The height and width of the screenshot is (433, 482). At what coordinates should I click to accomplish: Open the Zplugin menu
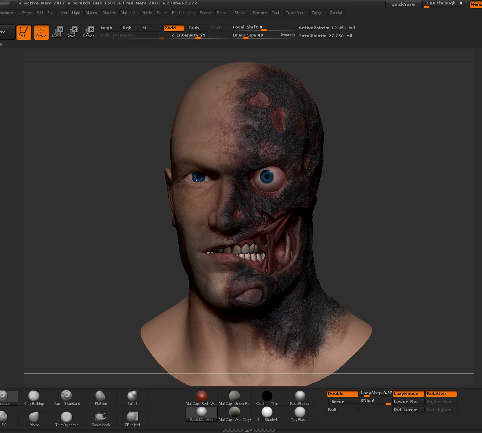pyautogui.click(x=317, y=13)
